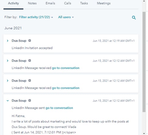Click the scrollbar down arrow
The height and width of the screenshot is (135, 148).
click(x=144, y=133)
